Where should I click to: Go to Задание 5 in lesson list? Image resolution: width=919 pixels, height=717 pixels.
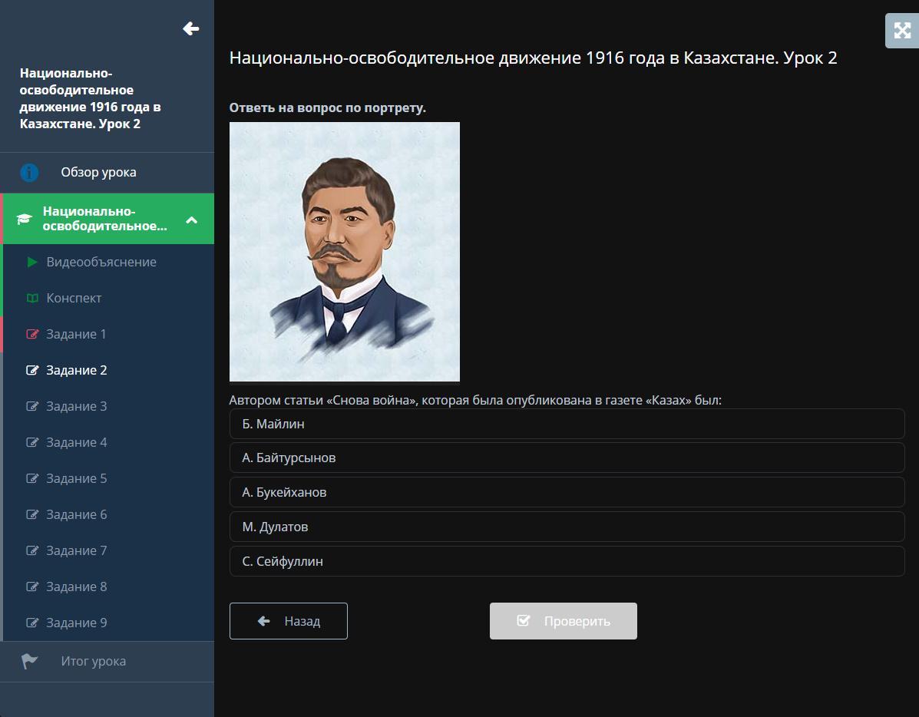(x=76, y=479)
